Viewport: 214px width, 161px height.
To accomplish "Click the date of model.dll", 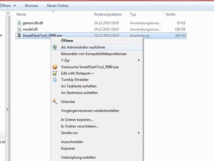I will [106, 29].
